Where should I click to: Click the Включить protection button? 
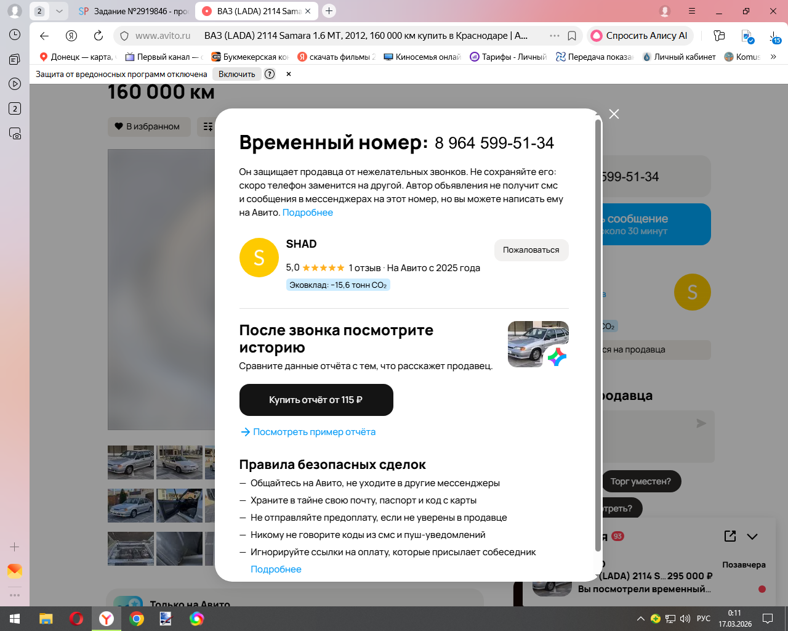coord(236,74)
